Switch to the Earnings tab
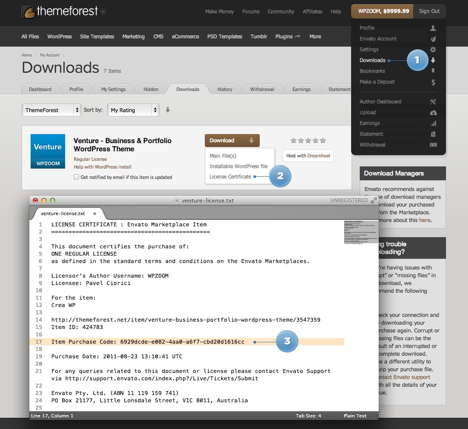468x429 pixels. pyautogui.click(x=301, y=89)
